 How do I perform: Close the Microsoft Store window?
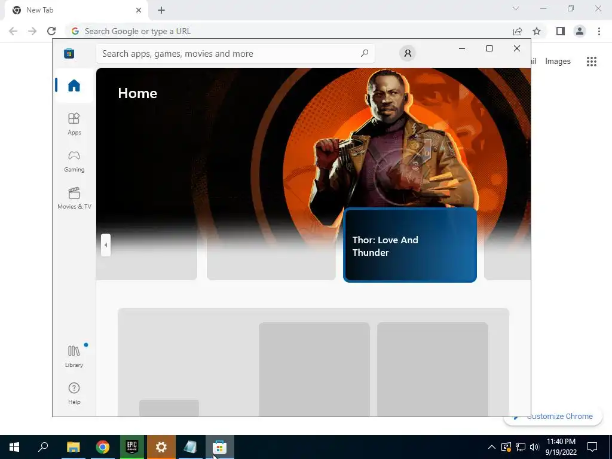click(517, 48)
